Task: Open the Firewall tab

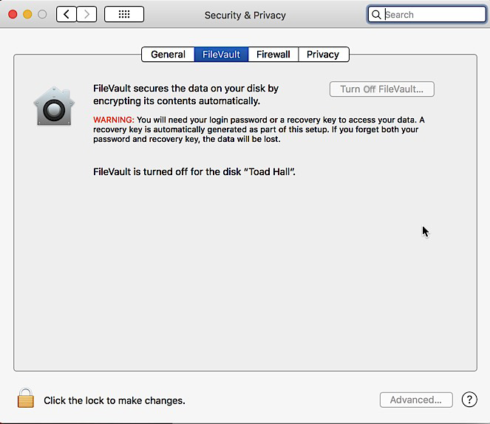Action: [x=273, y=55]
